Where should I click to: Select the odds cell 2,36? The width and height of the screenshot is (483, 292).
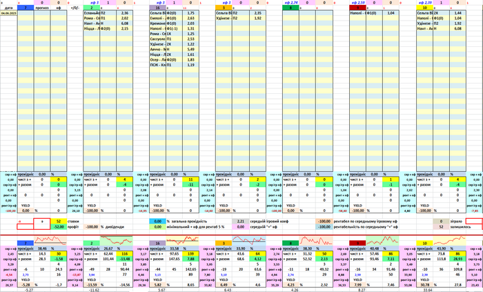tap(124, 13)
